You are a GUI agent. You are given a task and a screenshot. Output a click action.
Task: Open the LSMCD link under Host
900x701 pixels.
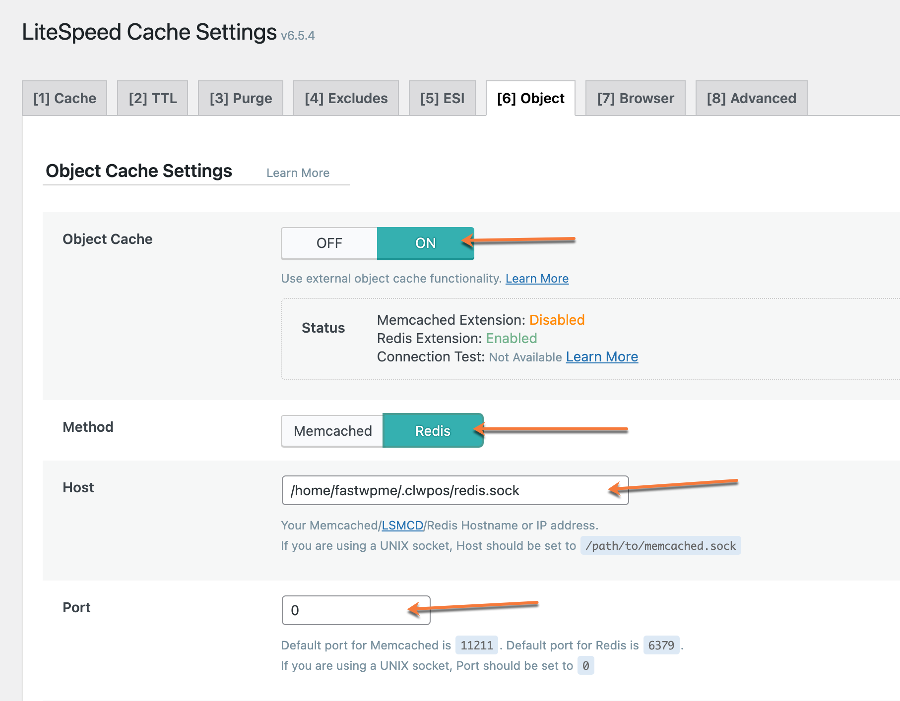(402, 526)
